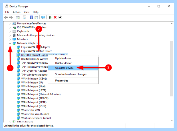This screenshot has width=177, height=131.
Task: Click the scrollbar up arrow
Action: [x=172, y=23]
